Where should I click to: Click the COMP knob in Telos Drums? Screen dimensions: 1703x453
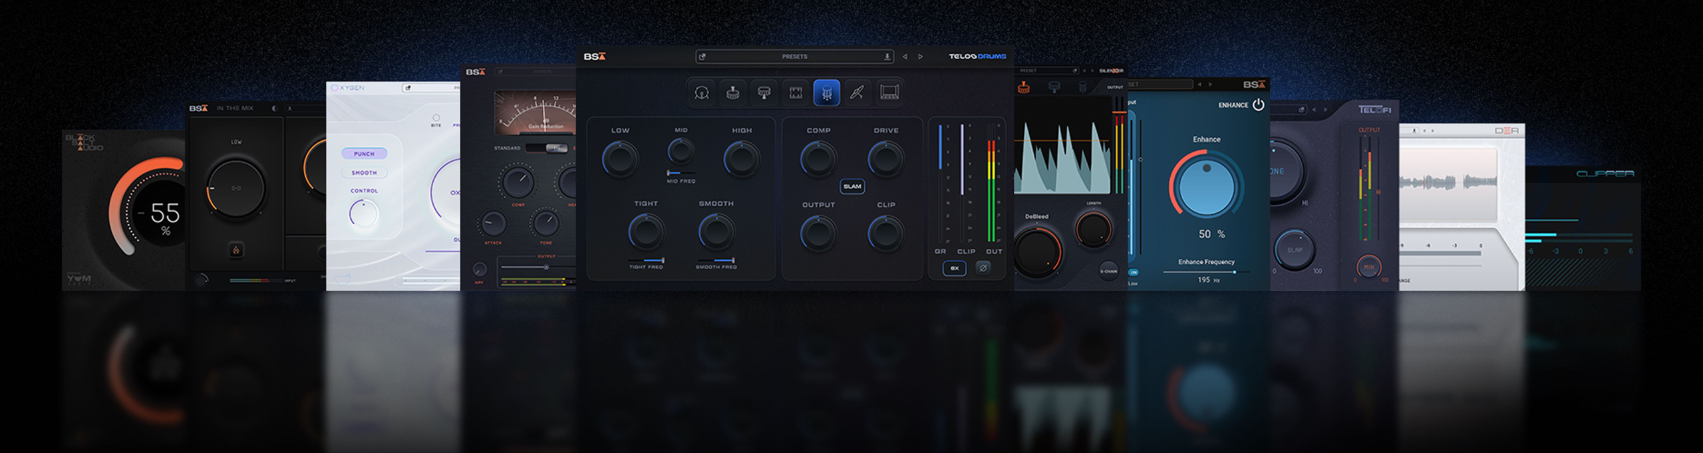[818, 159]
